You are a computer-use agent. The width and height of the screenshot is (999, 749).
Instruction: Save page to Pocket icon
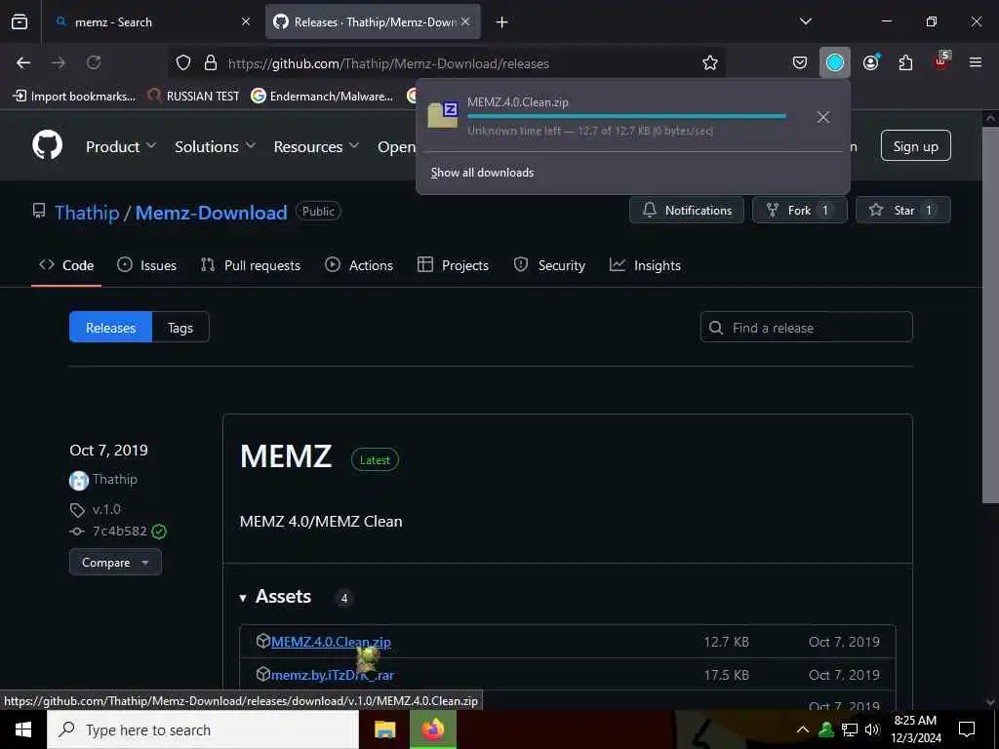pyautogui.click(x=800, y=62)
